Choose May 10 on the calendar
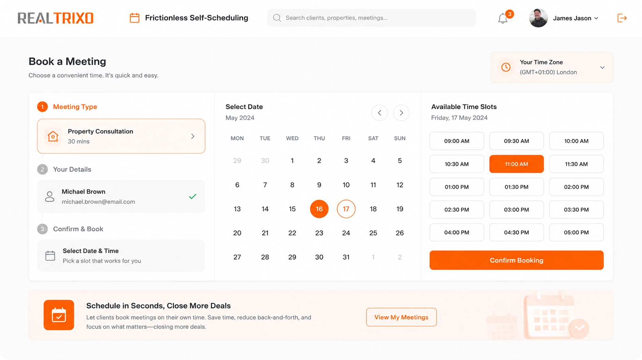Image resolution: width=642 pixels, height=360 pixels. 346,185
